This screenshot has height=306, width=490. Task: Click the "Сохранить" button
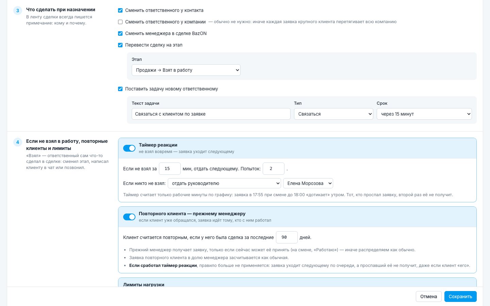point(460,296)
